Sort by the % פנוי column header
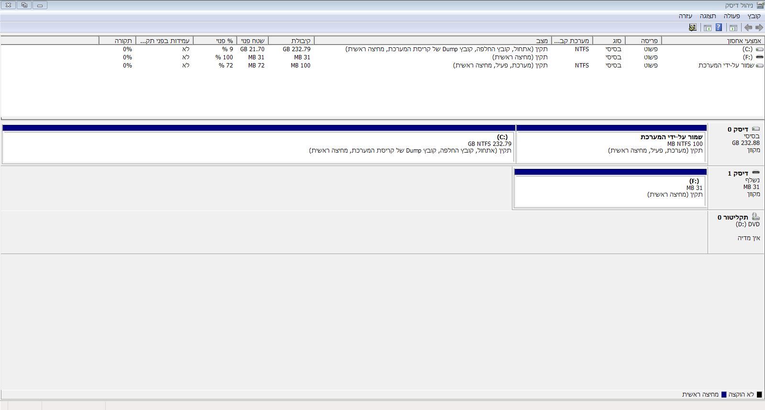Screen dimensions: 765x410 tap(215, 41)
